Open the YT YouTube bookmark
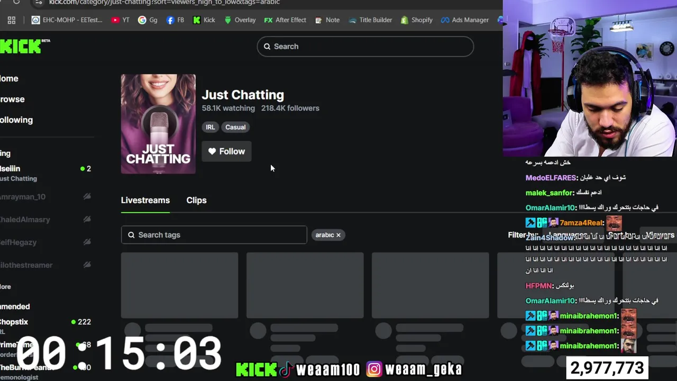Viewport: 677px width, 381px height. [x=121, y=20]
